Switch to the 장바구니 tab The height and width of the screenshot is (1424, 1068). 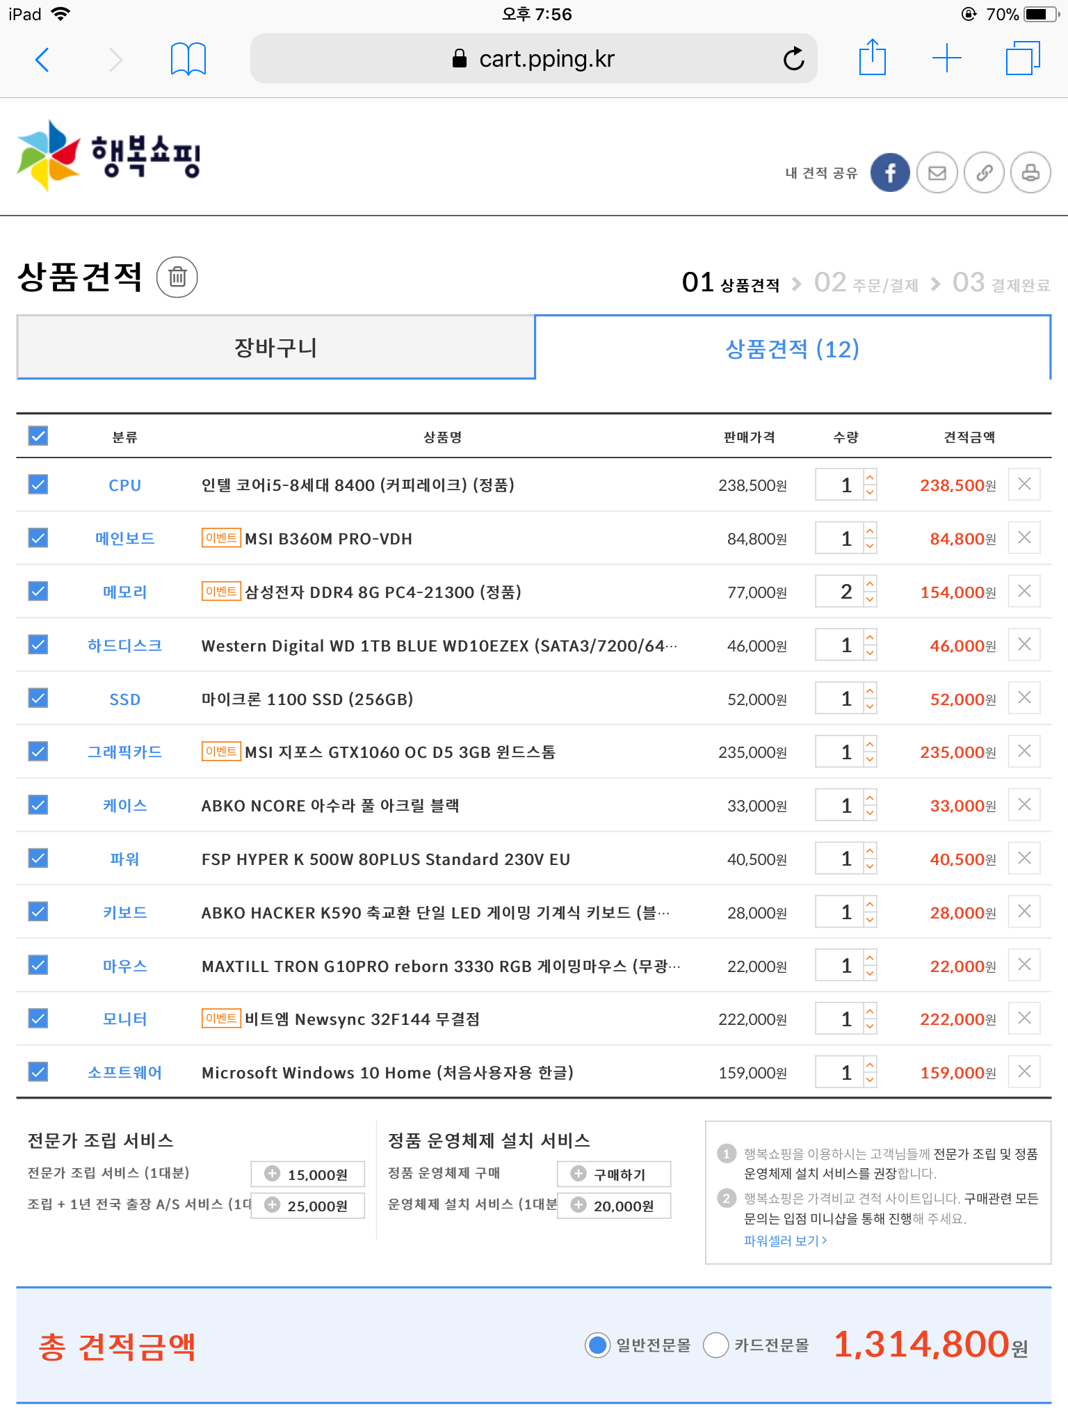(x=276, y=348)
